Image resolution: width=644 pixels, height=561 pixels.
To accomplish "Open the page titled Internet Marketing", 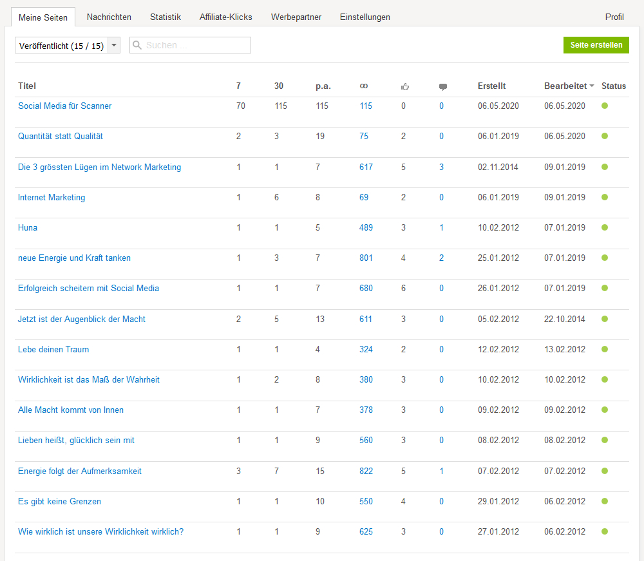I will (52, 197).
